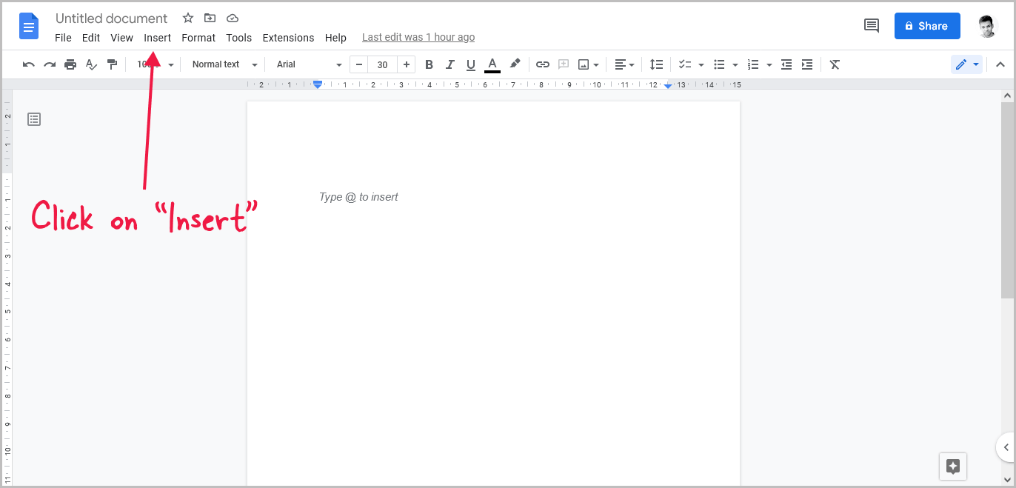
Task: Click the Print icon
Action: pos(70,64)
